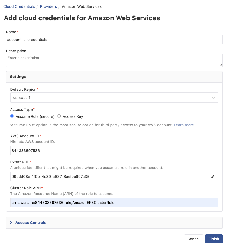The width and height of the screenshot is (239, 247).
Task: Click the 'Nirmata AWS account ID.' hint text
Action: pos(33,142)
